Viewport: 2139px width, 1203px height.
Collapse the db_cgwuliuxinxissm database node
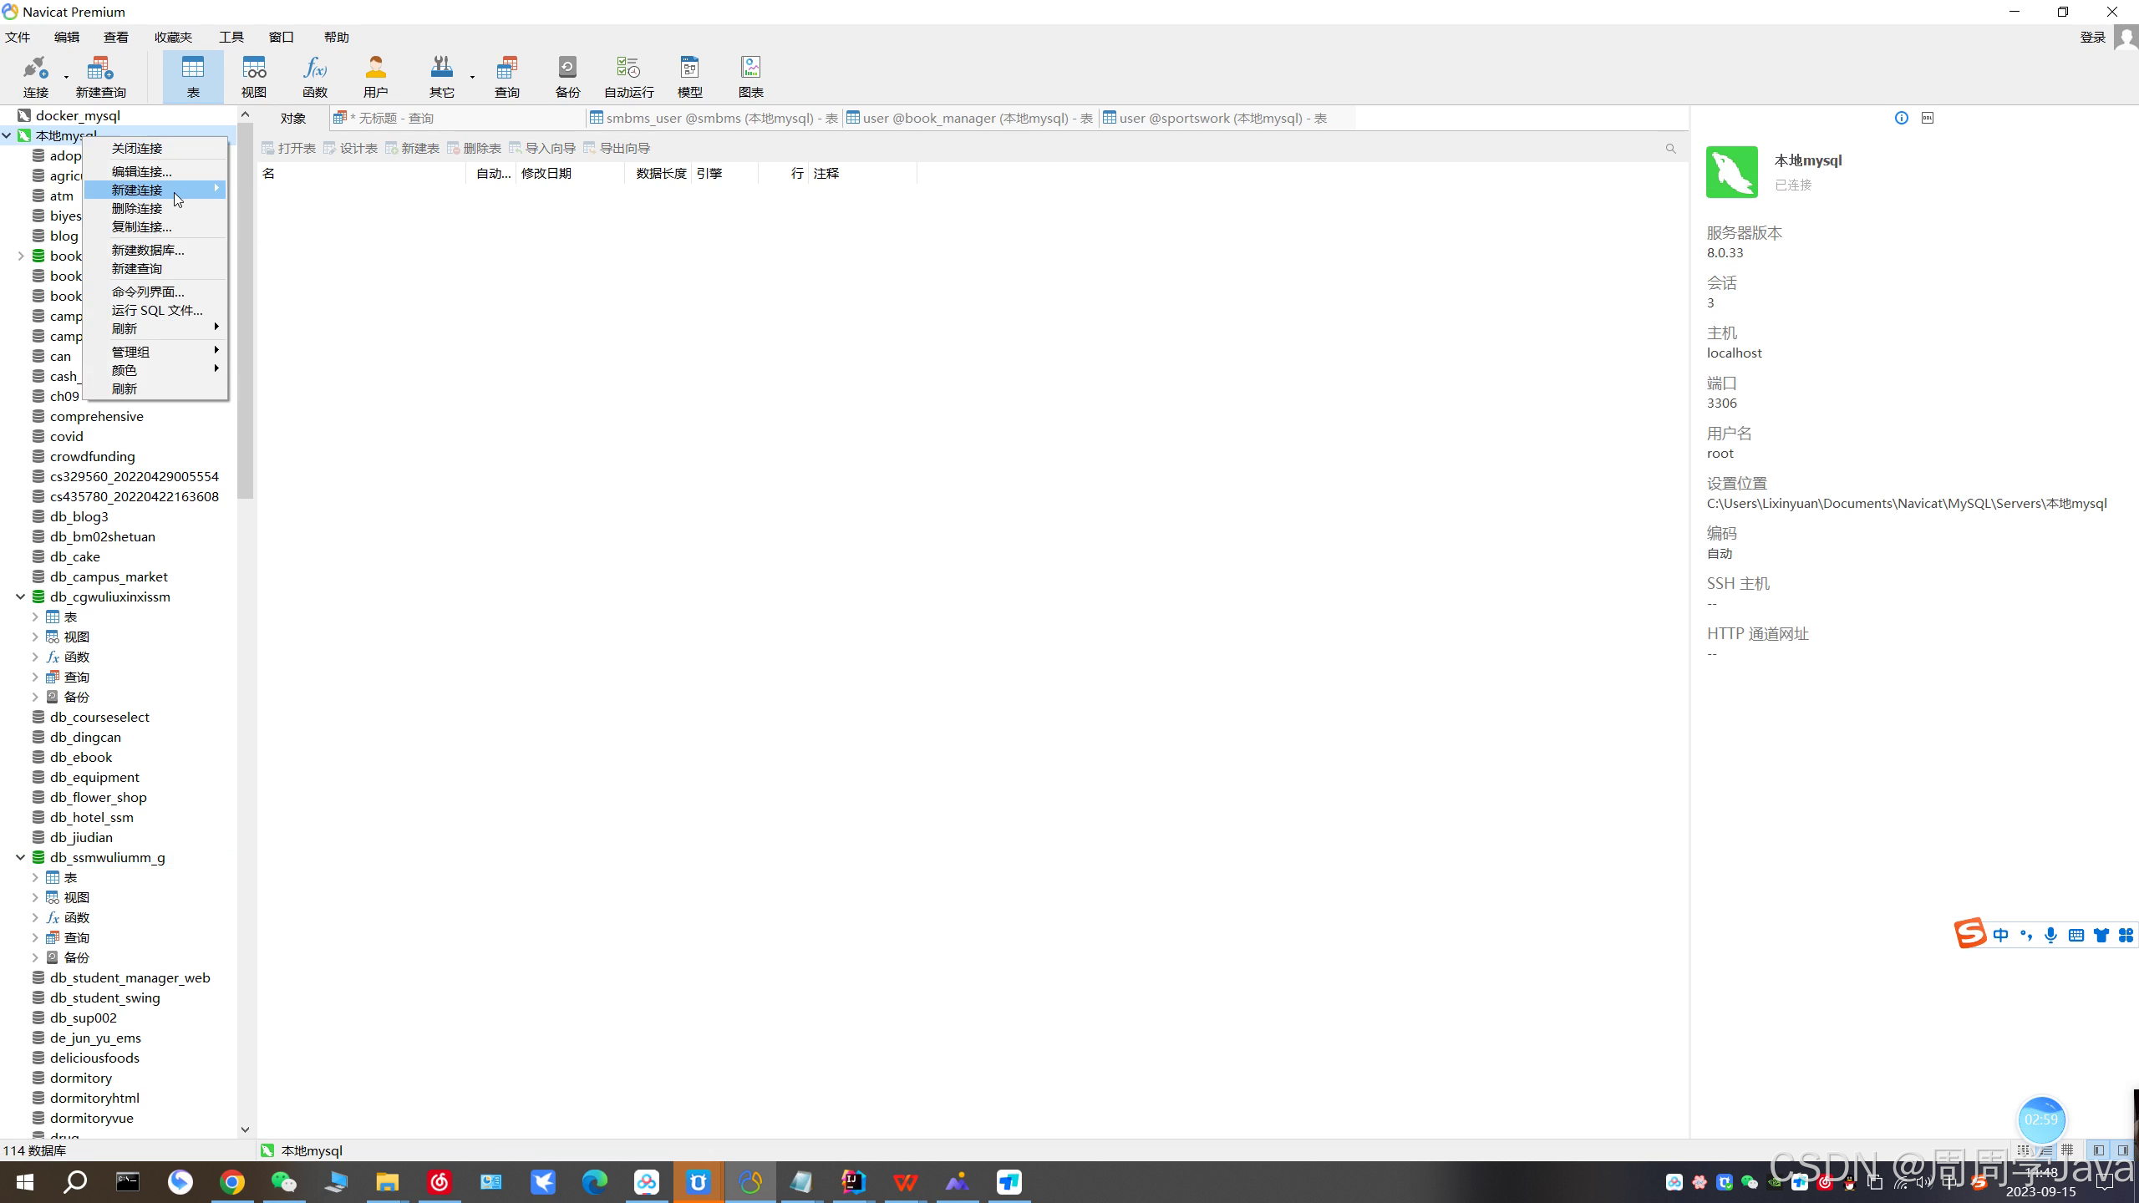point(20,596)
